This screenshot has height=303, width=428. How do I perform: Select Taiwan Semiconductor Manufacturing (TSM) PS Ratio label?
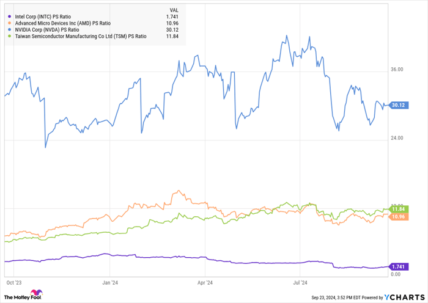(81, 36)
